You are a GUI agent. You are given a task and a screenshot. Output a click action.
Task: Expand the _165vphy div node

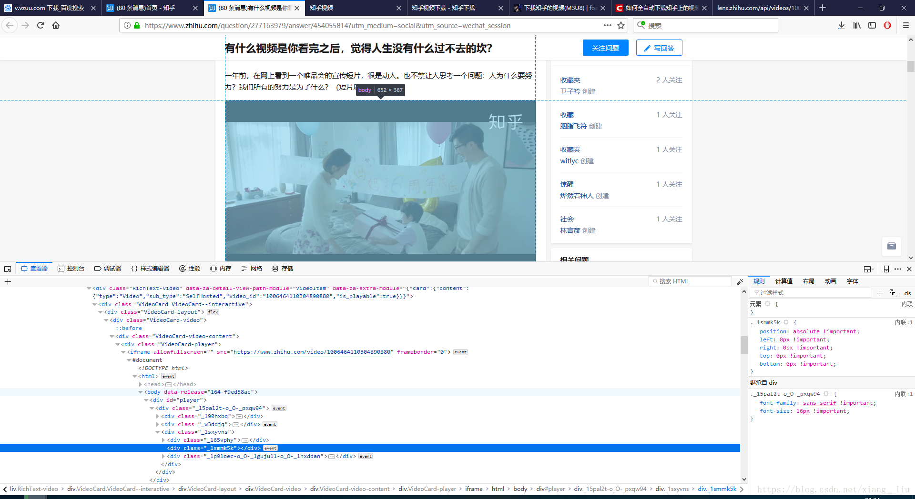(163, 440)
